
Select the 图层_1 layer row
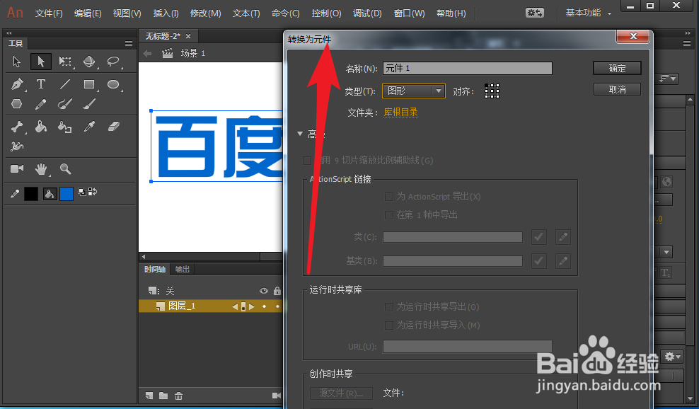click(210, 306)
